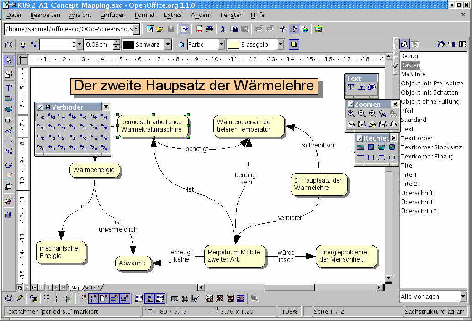Zoom in using the Zoomen palette magnifier plus
The image size is (472, 321).
click(x=351, y=114)
